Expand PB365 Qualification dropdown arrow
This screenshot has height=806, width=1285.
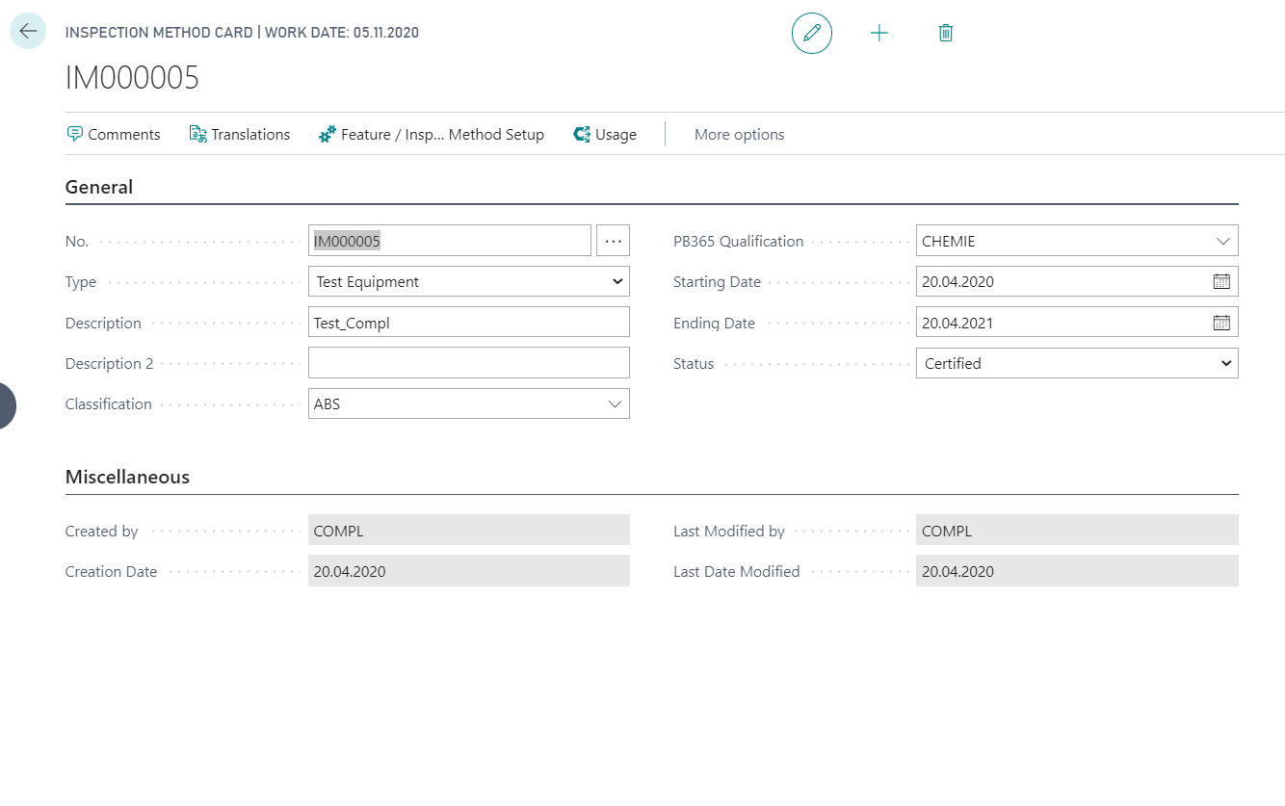tap(1223, 241)
